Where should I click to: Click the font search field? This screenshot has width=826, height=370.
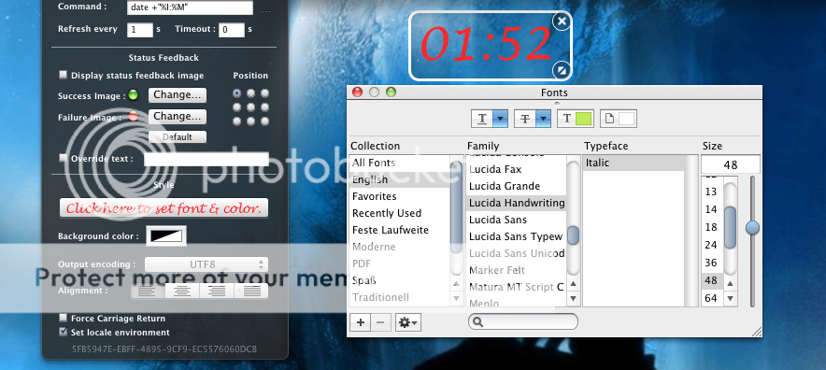click(523, 321)
